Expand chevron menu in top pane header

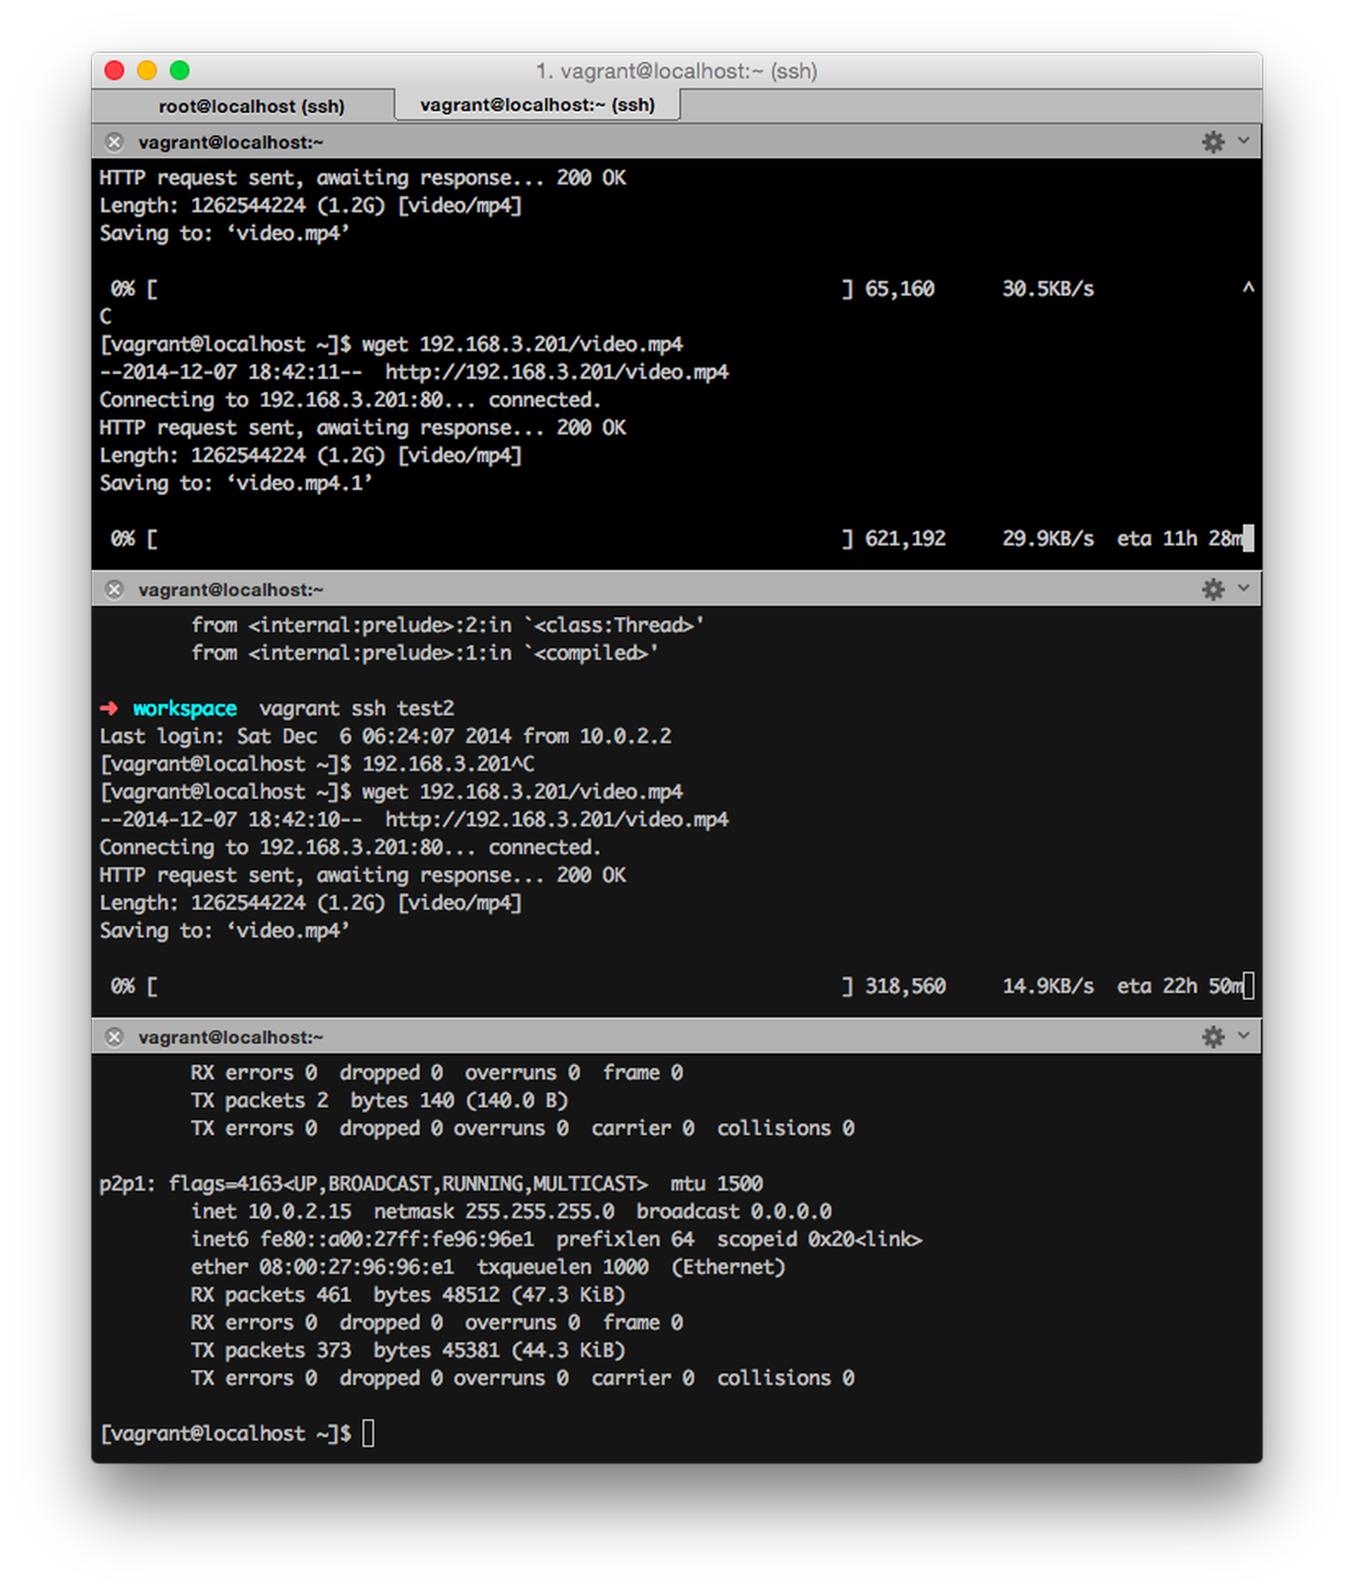click(x=1243, y=141)
